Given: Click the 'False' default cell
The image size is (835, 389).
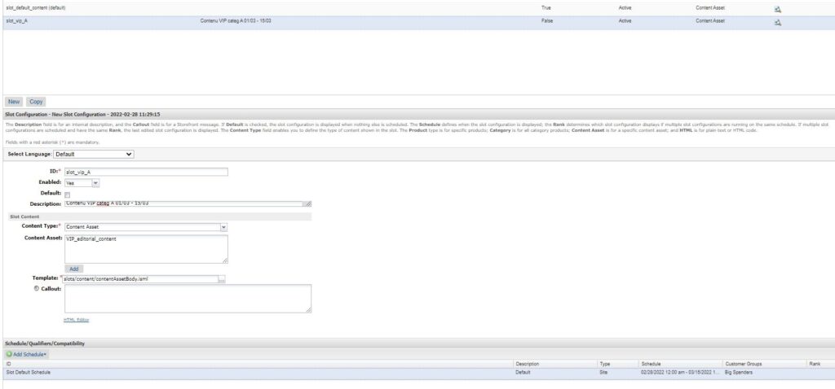Looking at the screenshot, I should point(547,20).
